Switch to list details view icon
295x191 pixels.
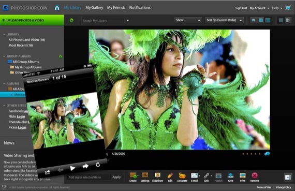point(288,20)
